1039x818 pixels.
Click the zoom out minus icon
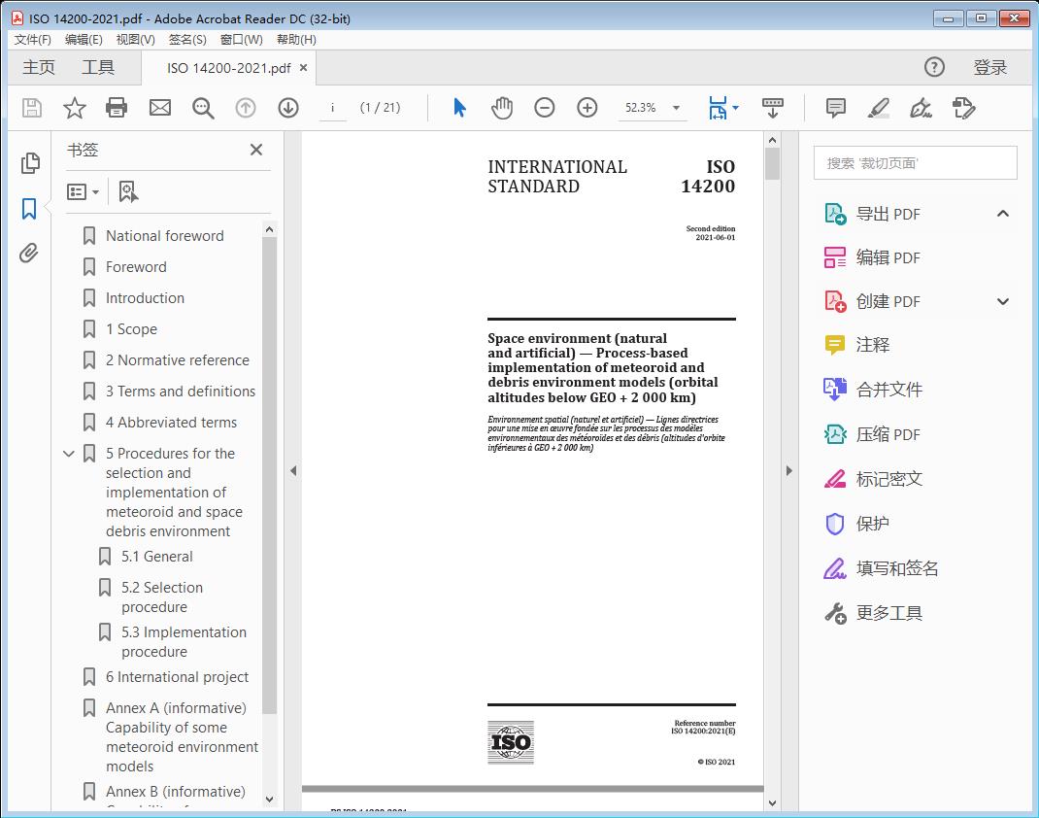(x=545, y=108)
